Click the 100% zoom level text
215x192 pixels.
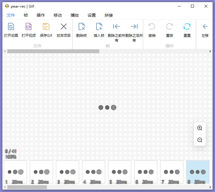(11, 157)
